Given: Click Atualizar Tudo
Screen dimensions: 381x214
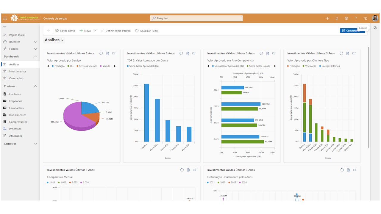Looking at the screenshot, I should (x=146, y=31).
